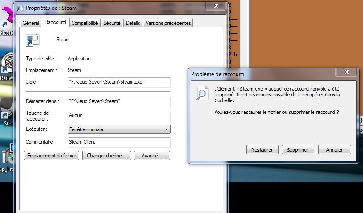The height and width of the screenshot is (213, 363).
Task: Click Supprimer to delete the shortcut
Action: [x=298, y=150]
